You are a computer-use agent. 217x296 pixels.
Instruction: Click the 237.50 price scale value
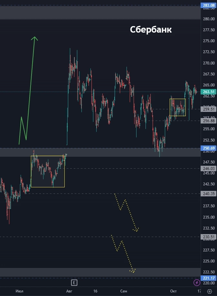209,206
